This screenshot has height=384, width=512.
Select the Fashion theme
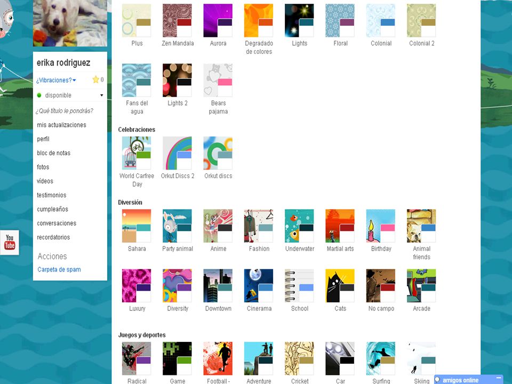[259, 226]
